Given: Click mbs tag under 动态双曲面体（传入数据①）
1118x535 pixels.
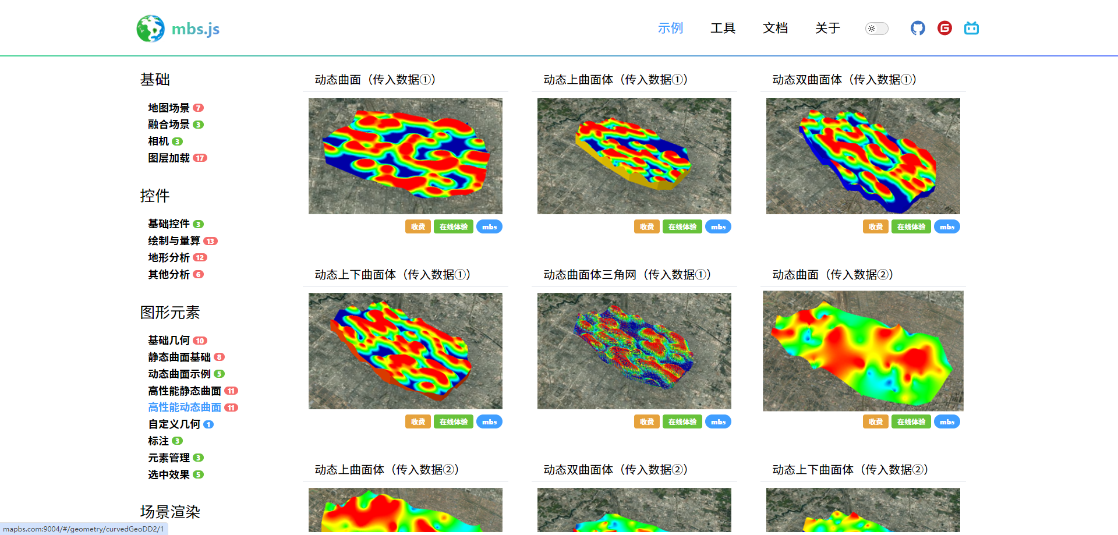Looking at the screenshot, I should (947, 227).
